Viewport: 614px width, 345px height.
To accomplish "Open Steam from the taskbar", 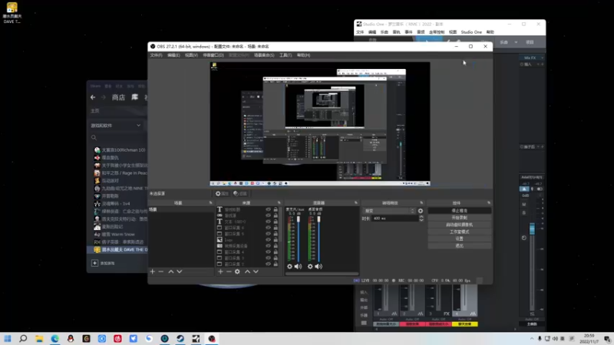I will (180, 339).
